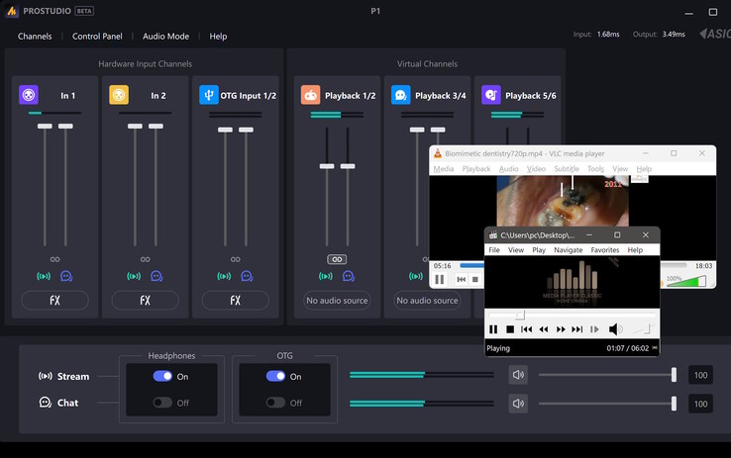Toggle stream routing icon on In 2

(134, 276)
